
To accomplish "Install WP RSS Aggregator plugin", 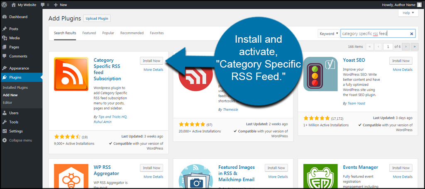I will [151, 168].
